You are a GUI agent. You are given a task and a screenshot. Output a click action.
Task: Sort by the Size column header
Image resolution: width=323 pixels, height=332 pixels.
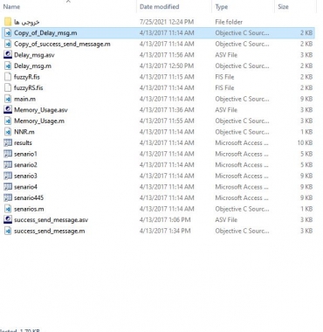point(283,7)
